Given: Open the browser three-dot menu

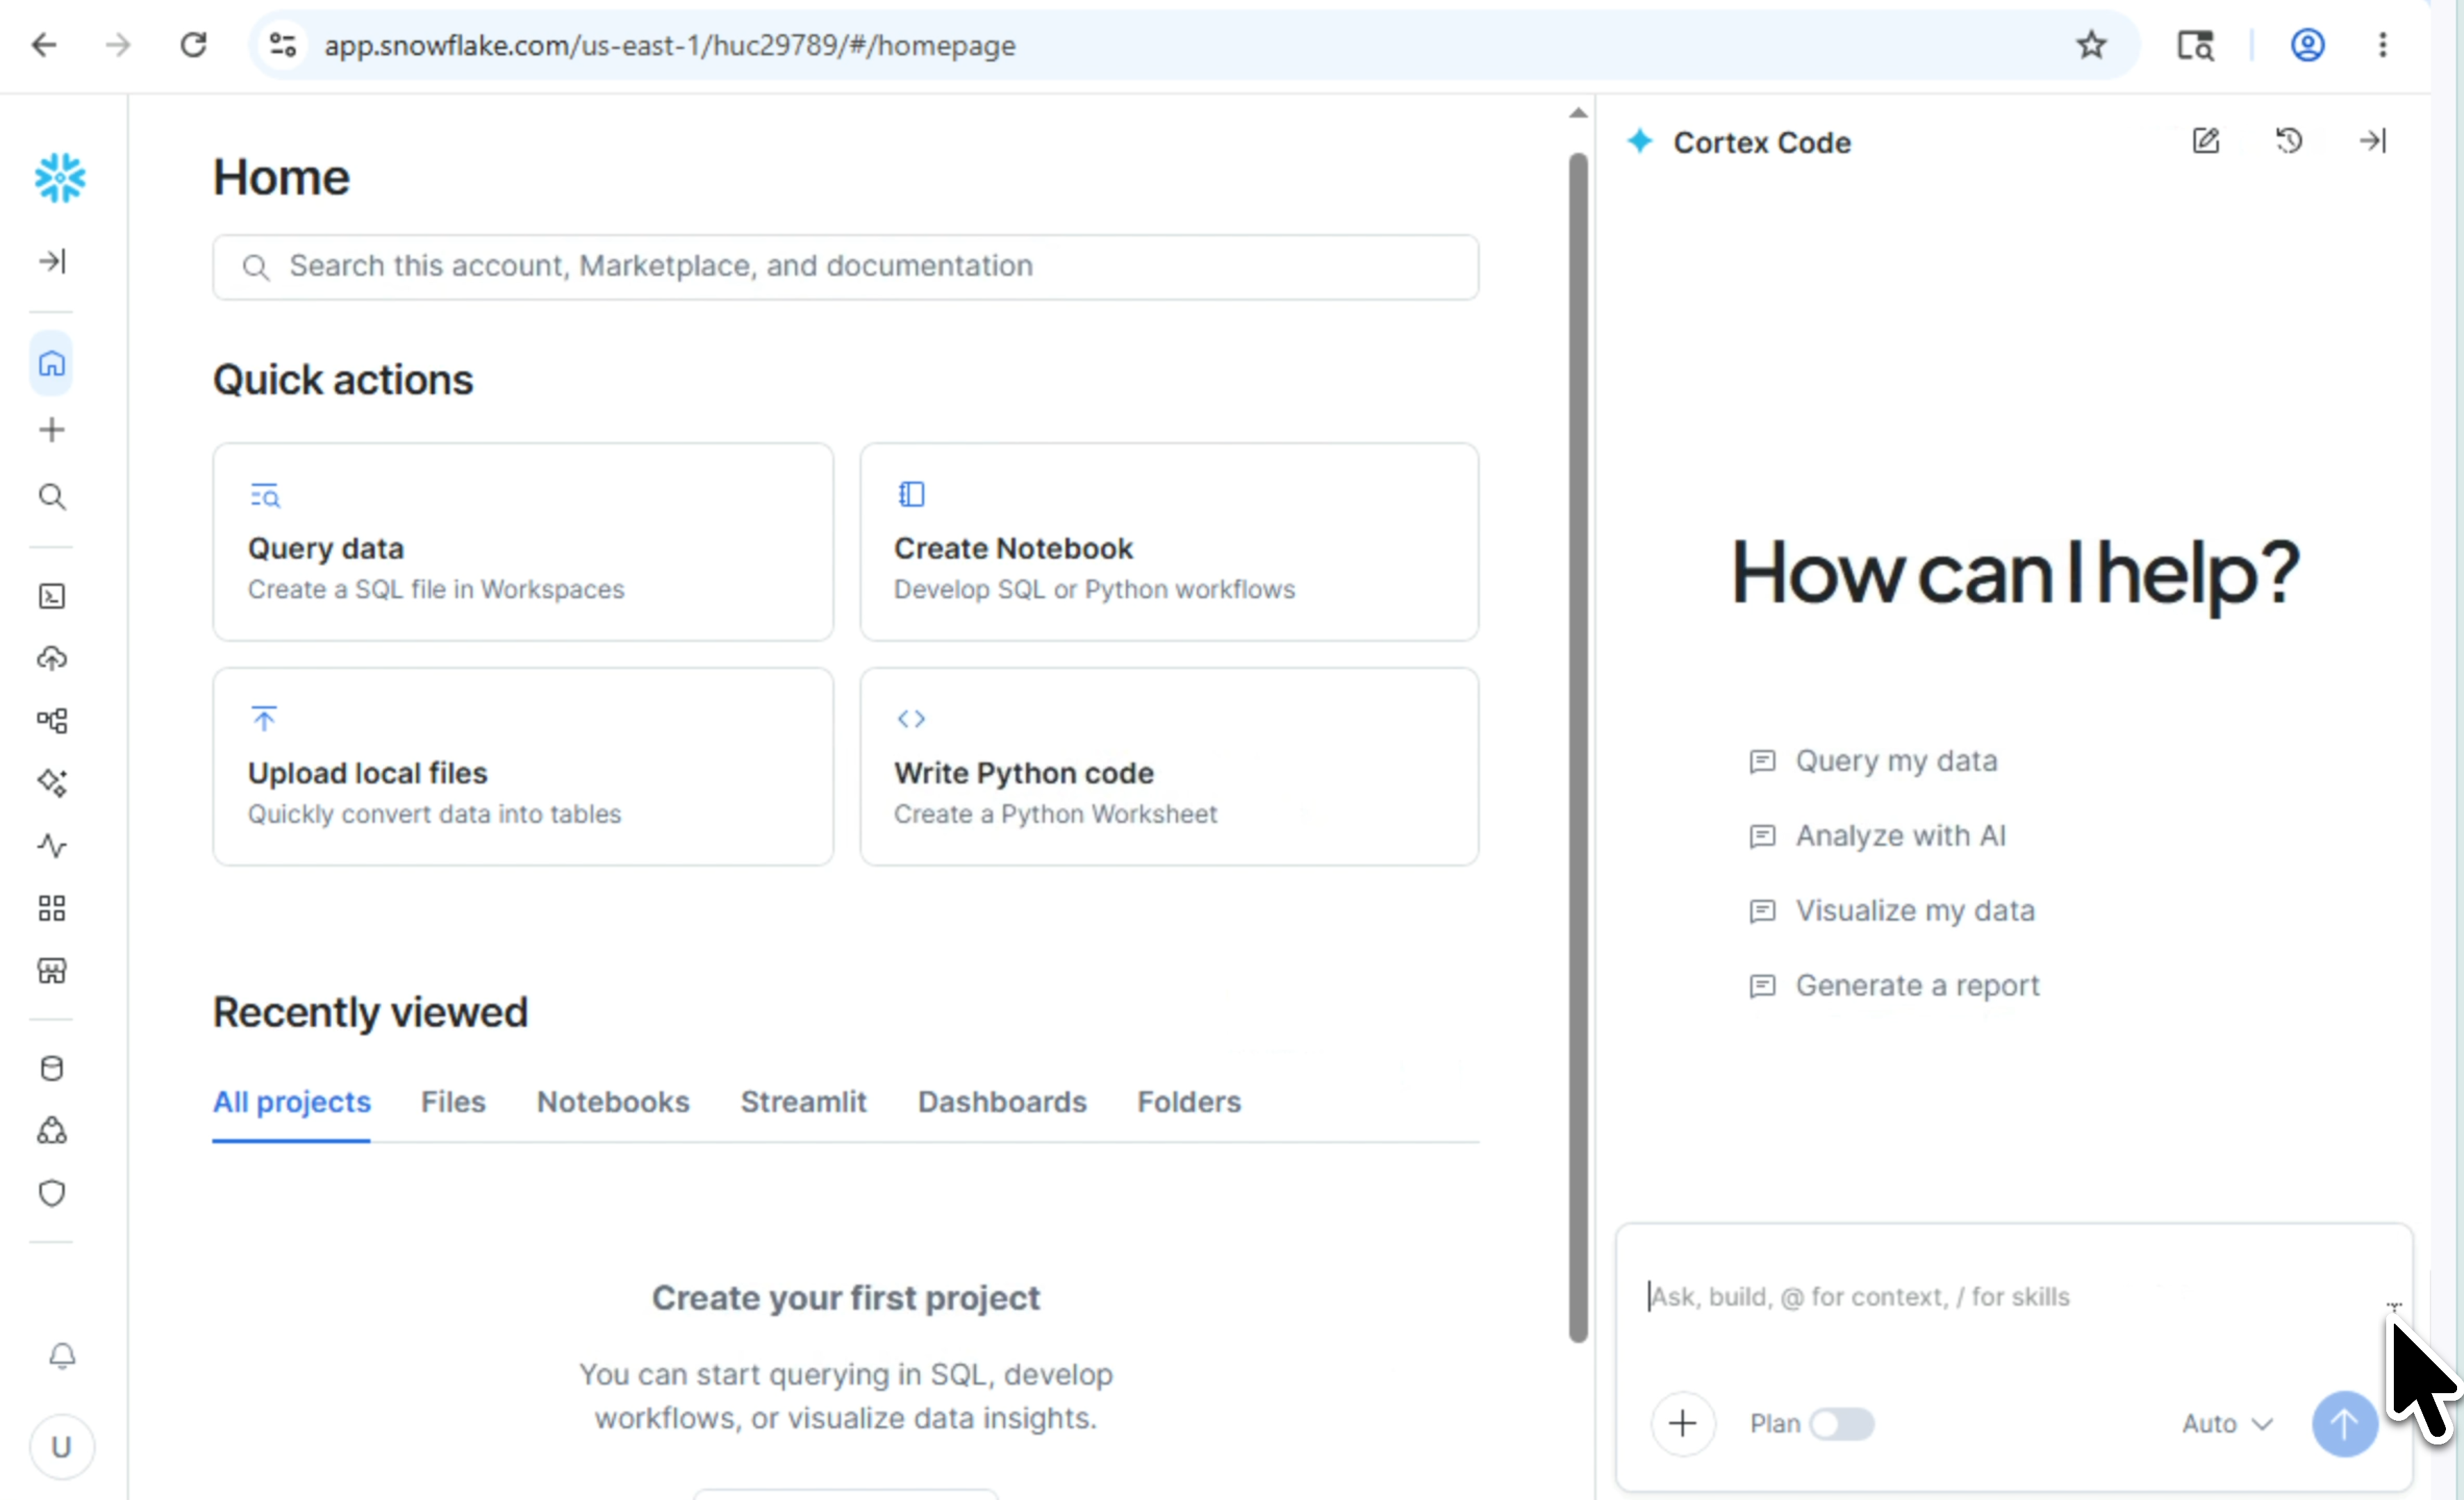Looking at the screenshot, I should pyautogui.click(x=2383, y=45).
